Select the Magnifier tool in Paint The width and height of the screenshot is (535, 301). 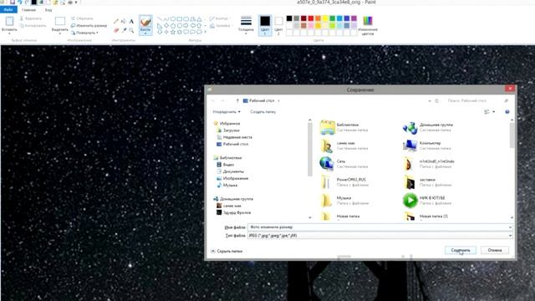pyautogui.click(x=131, y=30)
